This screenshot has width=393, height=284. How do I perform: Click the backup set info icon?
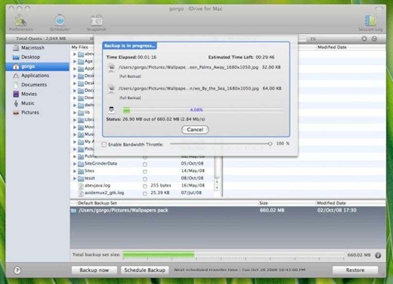[x=378, y=255]
